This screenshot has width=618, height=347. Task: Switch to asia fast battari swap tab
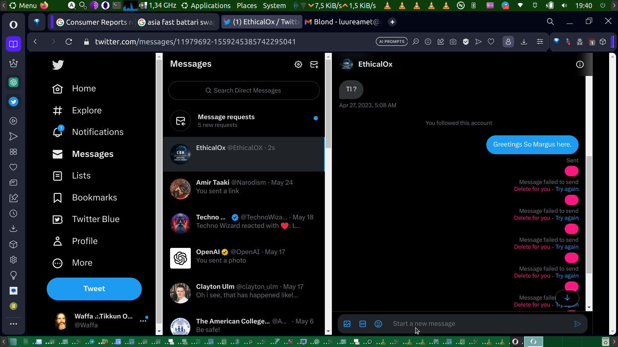177,22
